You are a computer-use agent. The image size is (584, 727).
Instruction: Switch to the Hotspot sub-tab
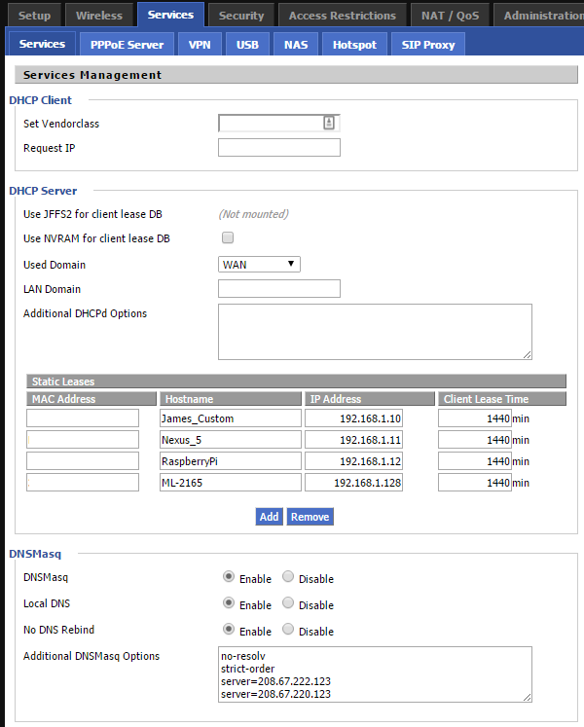(355, 45)
